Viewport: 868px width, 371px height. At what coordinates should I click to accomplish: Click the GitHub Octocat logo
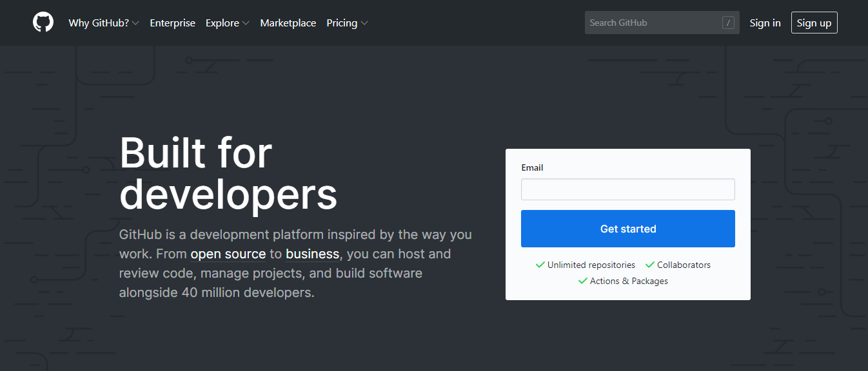point(43,23)
